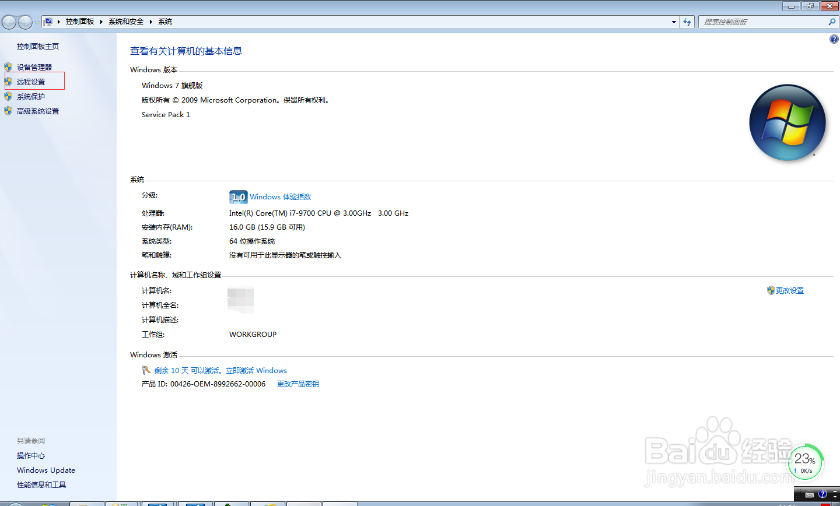Viewport: 840px width, 506px height.
Task: Click the 64 位操作系统 value
Action: pyautogui.click(x=252, y=241)
